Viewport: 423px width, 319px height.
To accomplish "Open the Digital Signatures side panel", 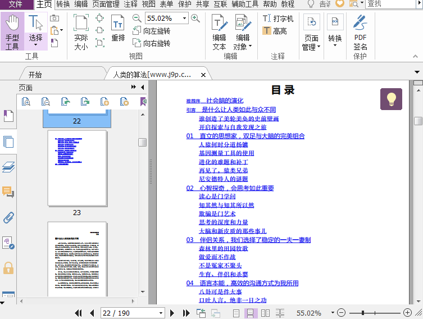I will pos(8,243).
